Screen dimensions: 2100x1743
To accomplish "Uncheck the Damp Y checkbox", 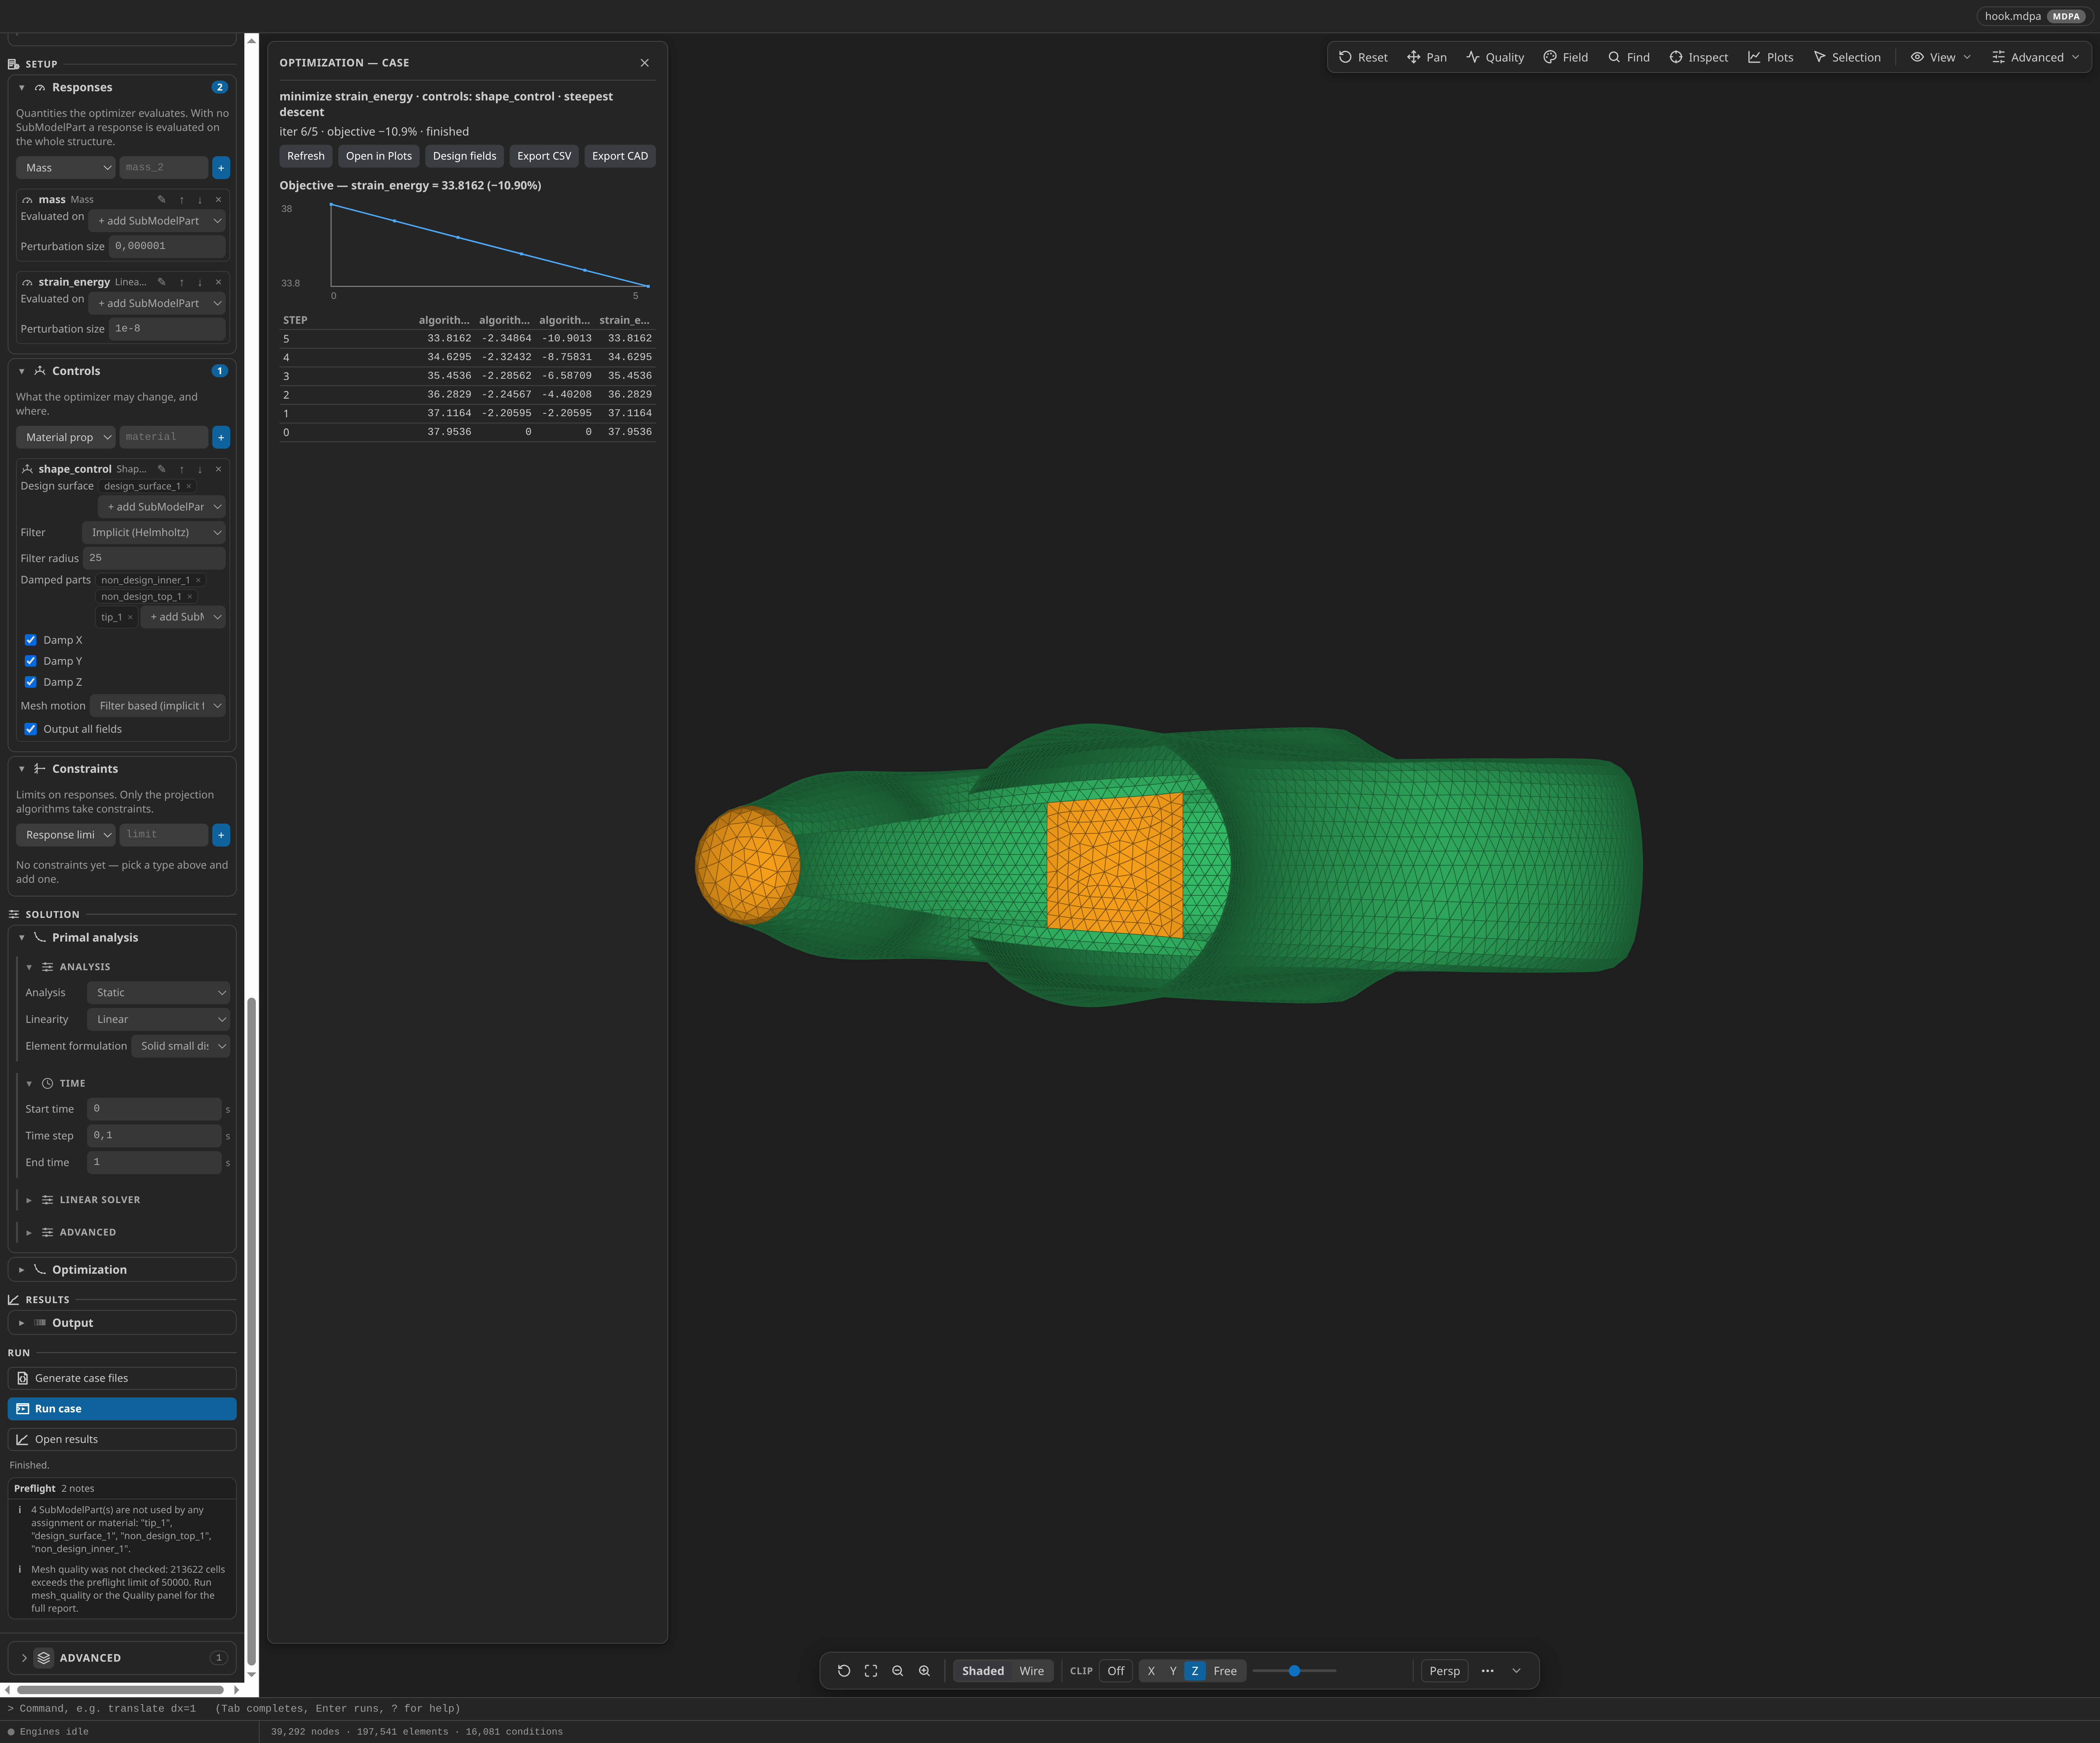I will coord(31,661).
